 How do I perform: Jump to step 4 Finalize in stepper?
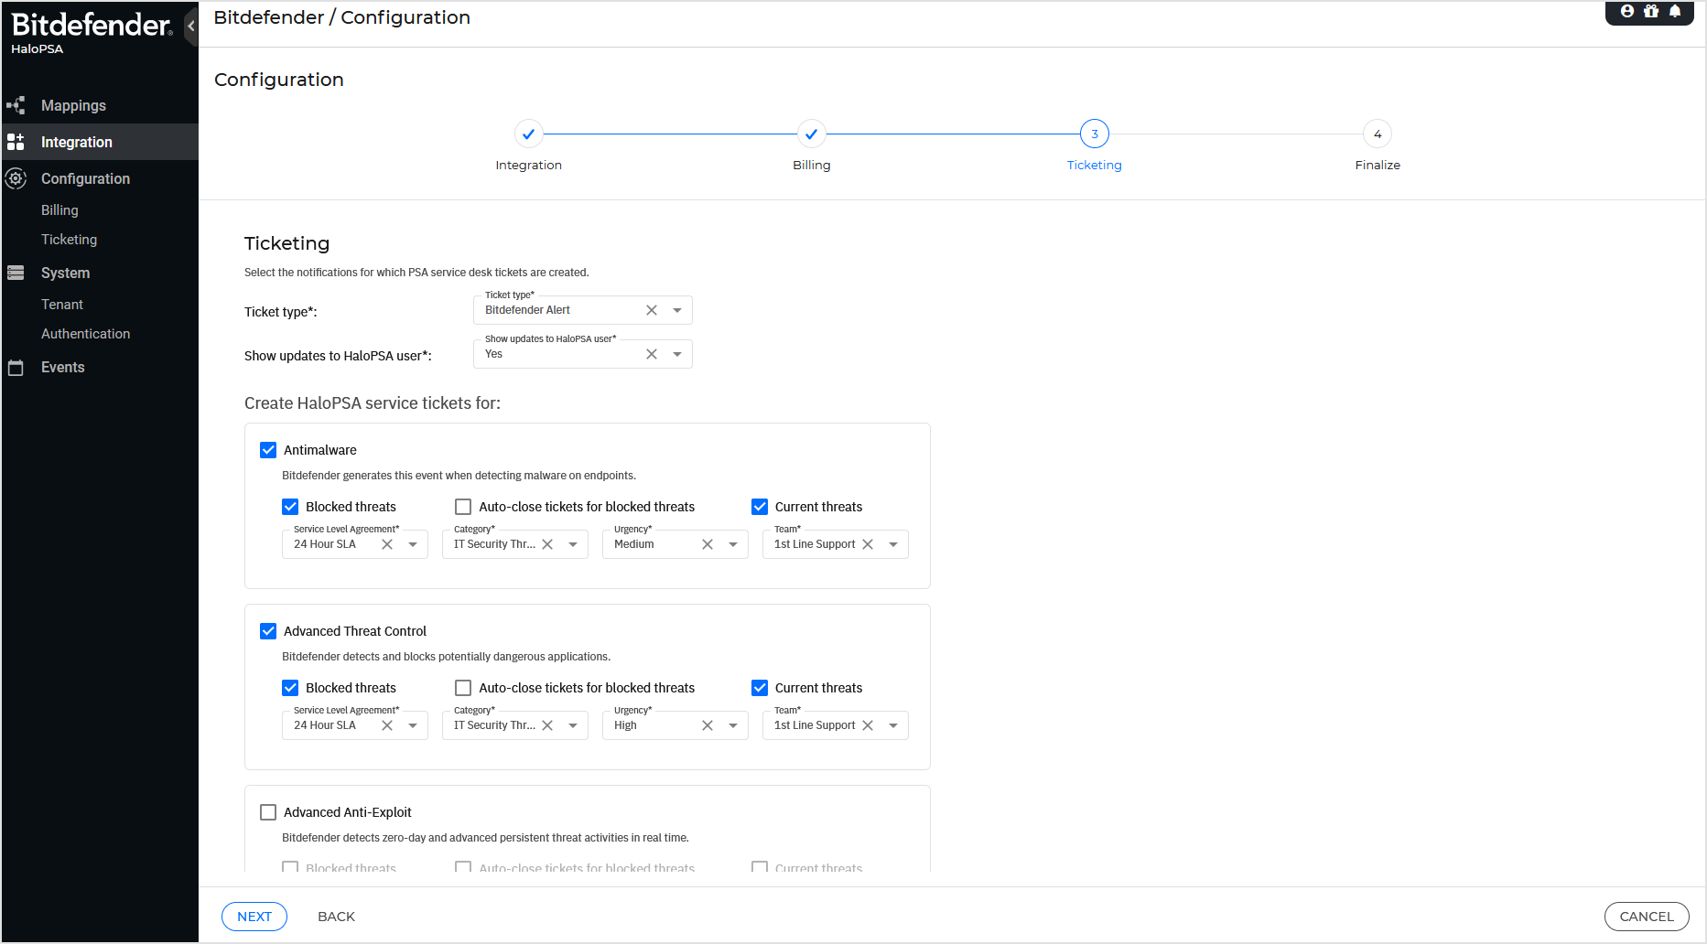click(x=1377, y=134)
